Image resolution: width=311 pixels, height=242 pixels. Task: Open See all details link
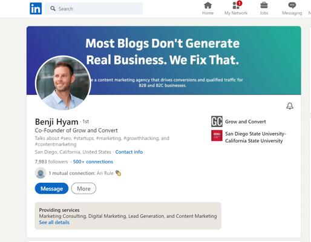click(x=54, y=222)
